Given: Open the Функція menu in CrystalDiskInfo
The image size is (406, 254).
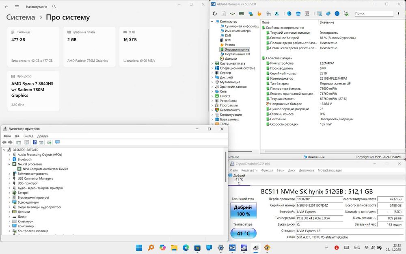Looking at the screenshot, I should pos(267,170).
